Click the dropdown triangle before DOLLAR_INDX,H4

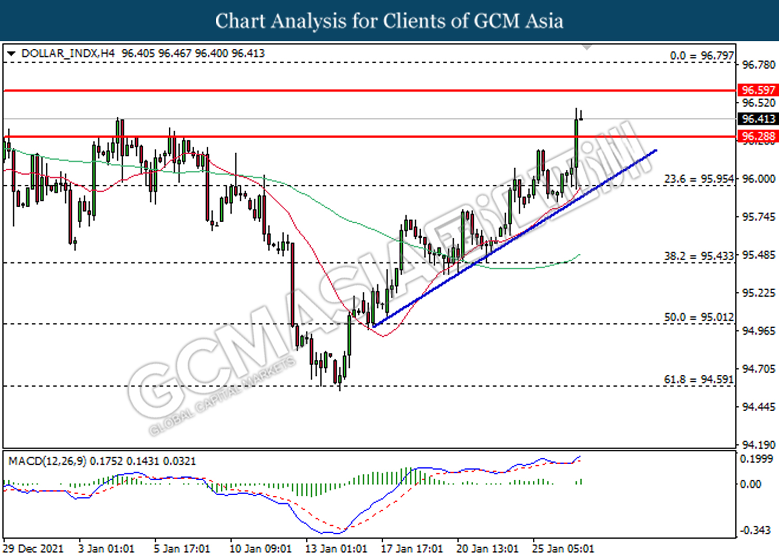pyautogui.click(x=11, y=53)
